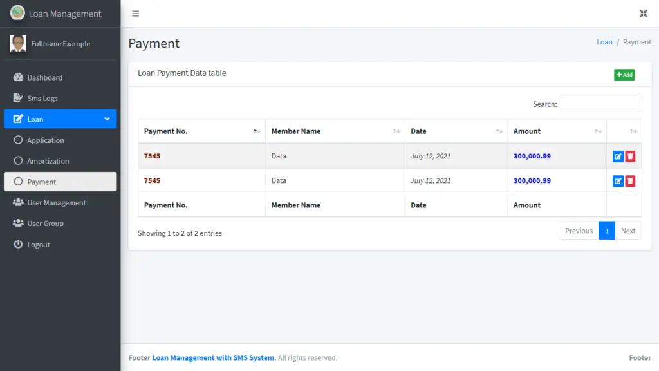Click the User Management icon
Screen dimensions: 659x371
pyautogui.click(x=18, y=202)
